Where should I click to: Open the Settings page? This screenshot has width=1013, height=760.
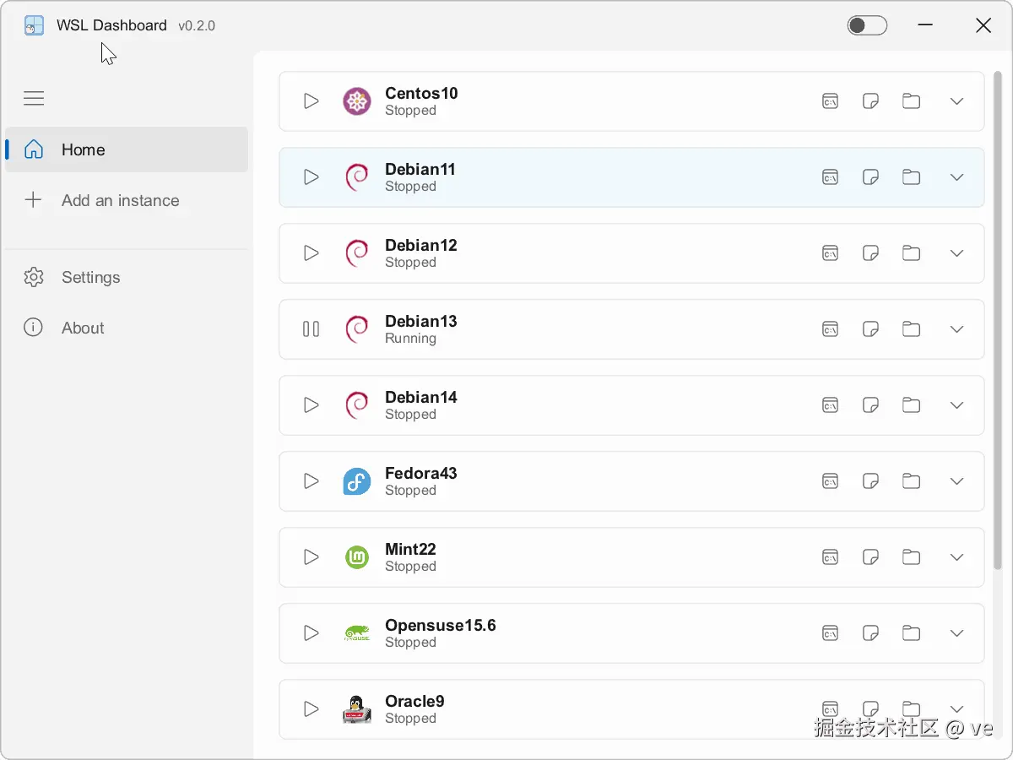point(90,278)
